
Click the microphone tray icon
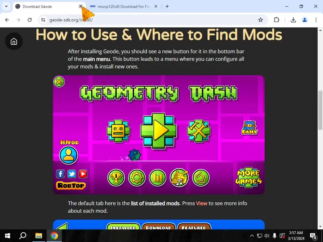[274, 236]
